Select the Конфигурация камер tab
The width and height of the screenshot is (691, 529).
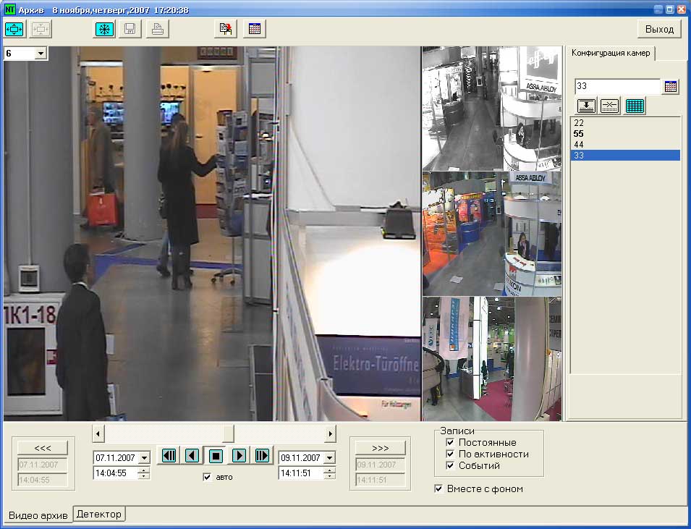611,53
